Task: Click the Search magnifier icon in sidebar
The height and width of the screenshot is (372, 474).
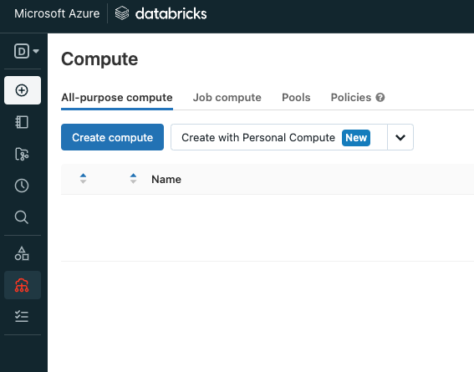Action: (x=22, y=217)
